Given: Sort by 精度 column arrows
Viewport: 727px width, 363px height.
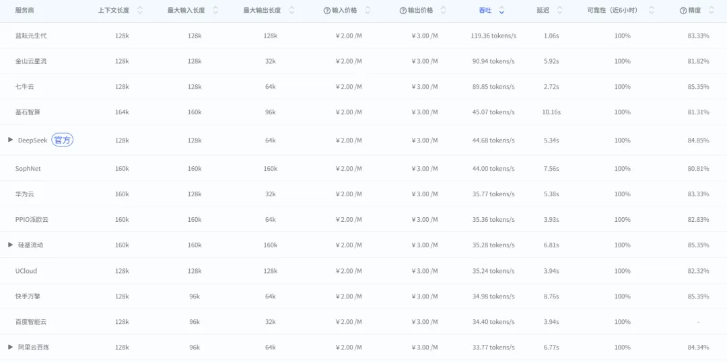Looking at the screenshot, I should (712, 10).
